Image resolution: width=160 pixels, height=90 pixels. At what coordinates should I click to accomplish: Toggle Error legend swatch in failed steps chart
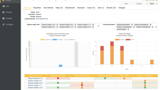[128, 39]
